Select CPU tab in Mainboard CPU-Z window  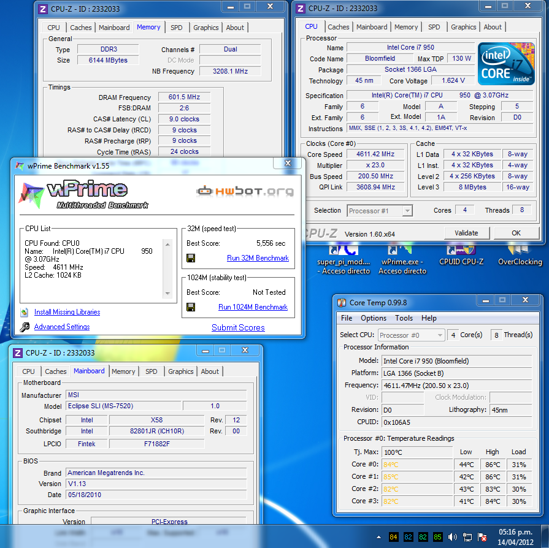click(28, 371)
